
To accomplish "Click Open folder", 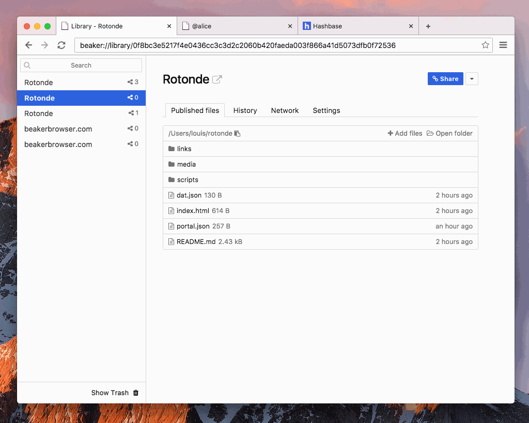I will pos(450,134).
